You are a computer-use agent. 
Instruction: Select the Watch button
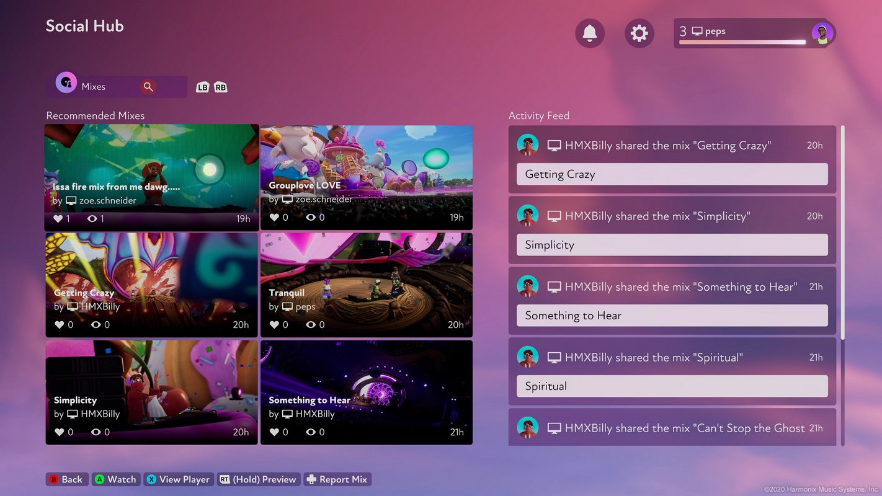tap(115, 479)
